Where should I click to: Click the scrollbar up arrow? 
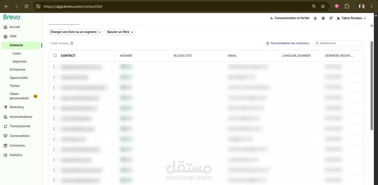click(372, 25)
